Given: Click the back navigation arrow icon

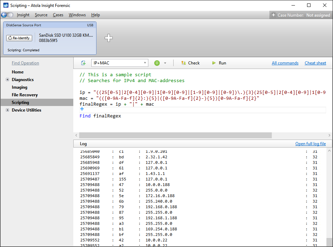Looking at the screenshot, I should click(x=4, y=15).
